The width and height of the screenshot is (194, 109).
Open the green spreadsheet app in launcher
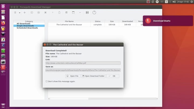3,51
